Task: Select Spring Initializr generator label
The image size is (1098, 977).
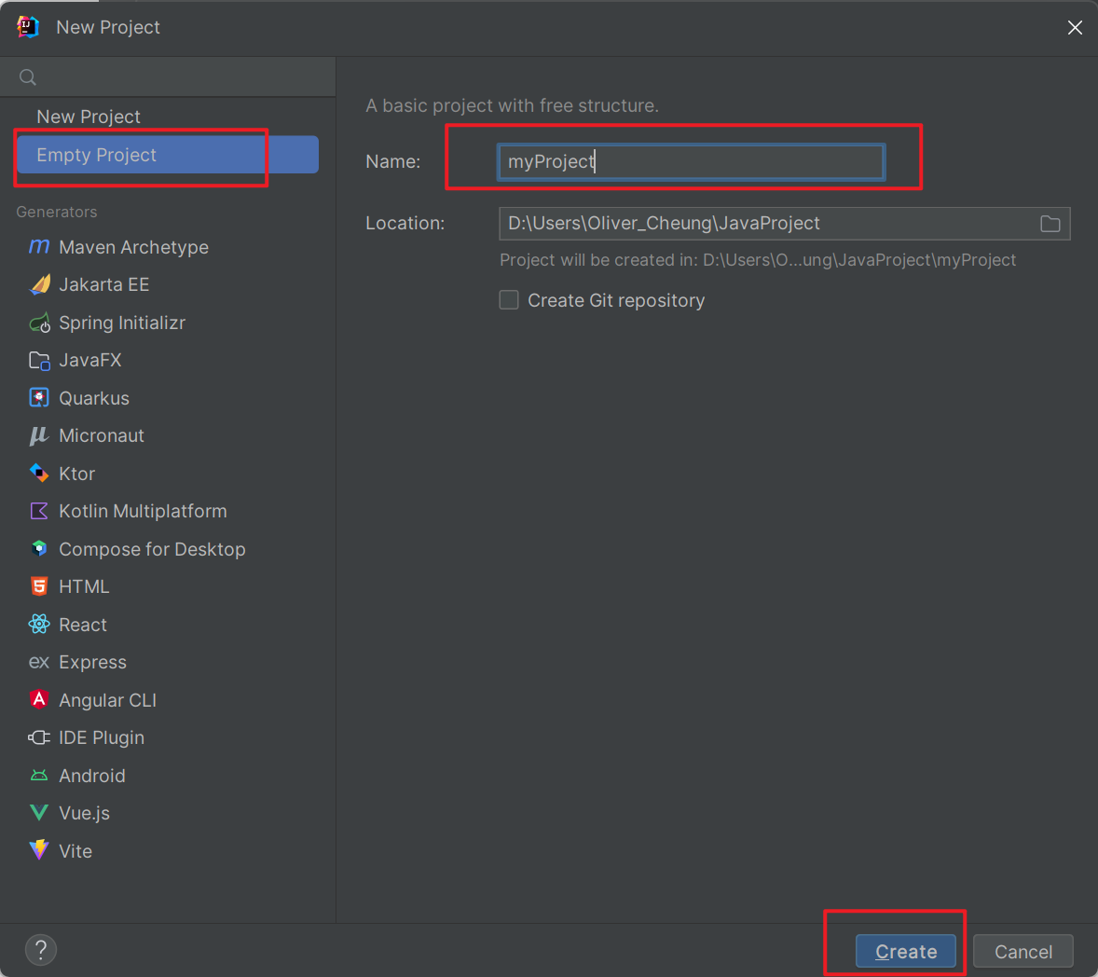Action: (x=122, y=323)
